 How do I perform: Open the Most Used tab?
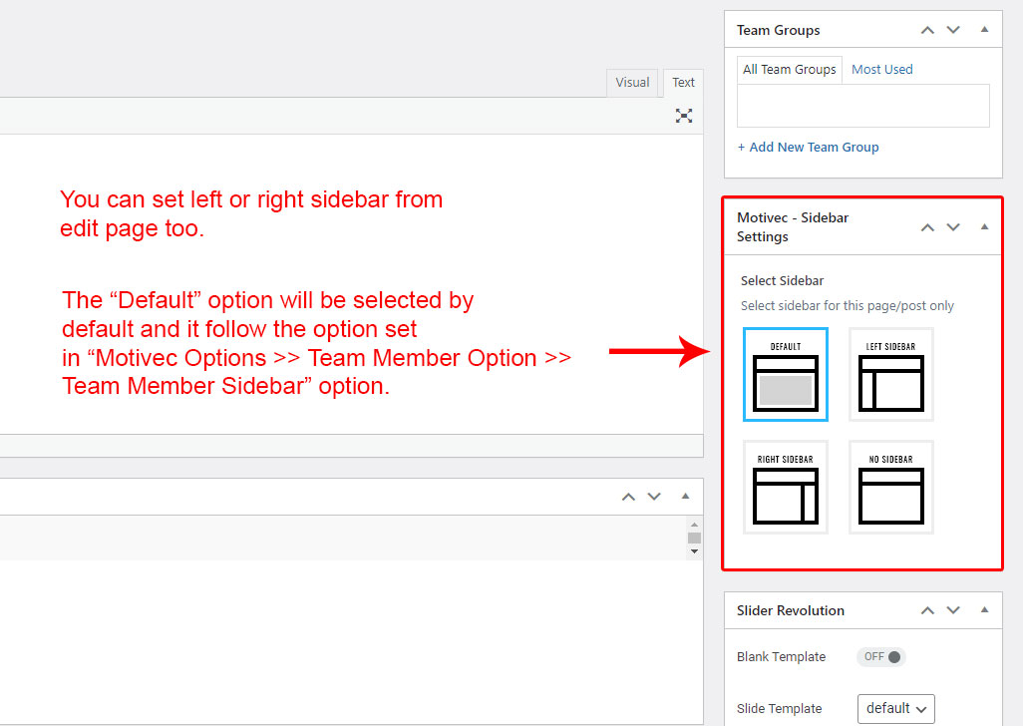click(x=881, y=70)
